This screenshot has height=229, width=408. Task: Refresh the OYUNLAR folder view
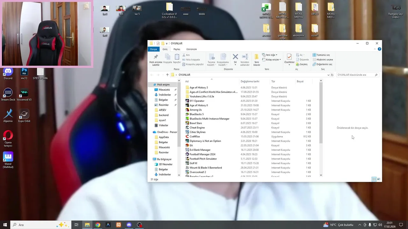tap(332, 75)
